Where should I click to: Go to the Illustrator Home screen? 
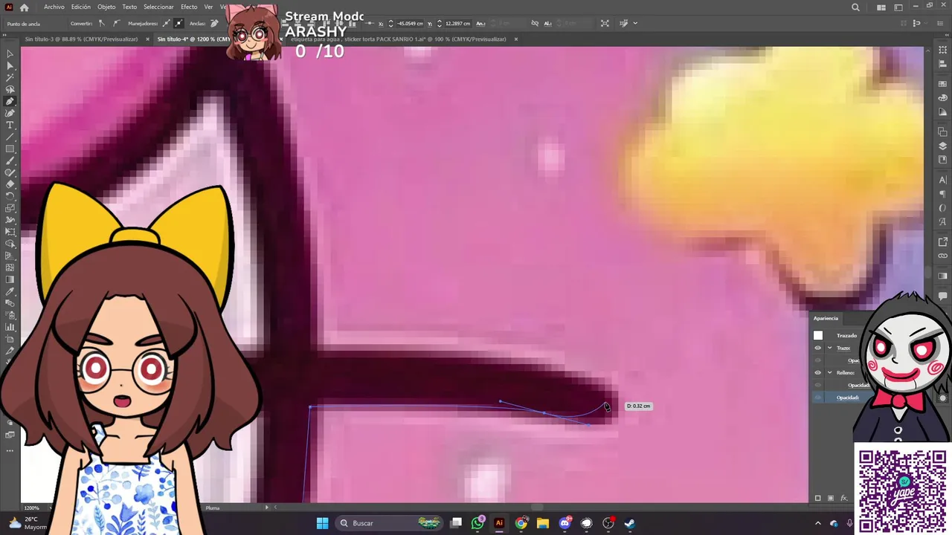[25, 7]
